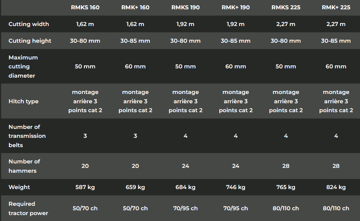The width and height of the screenshot is (360, 221).
Task: Select the RMK+ 190 column header
Action: (x=236, y=7)
